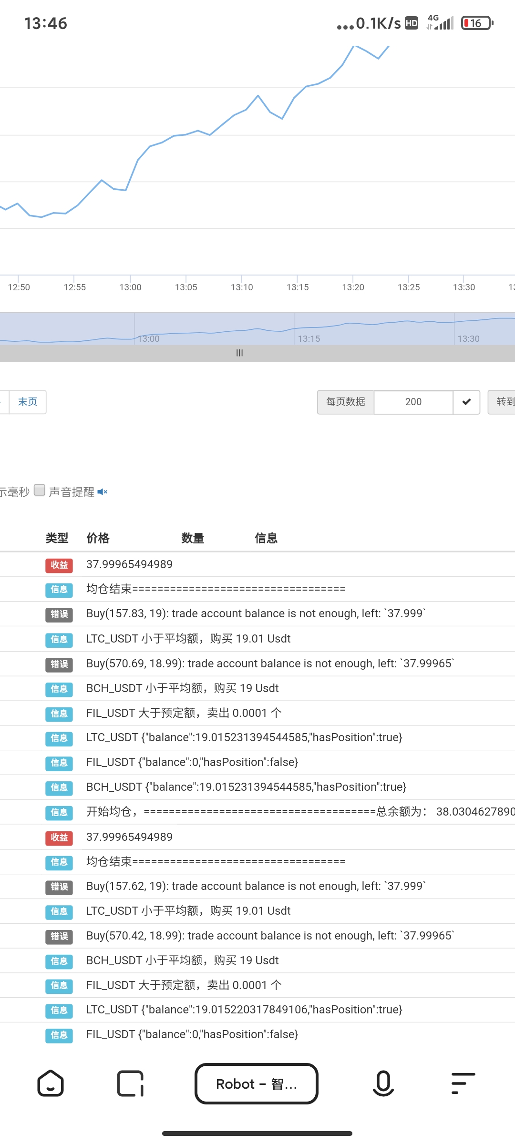Open the browser tabs switcher icon
Viewport: 515px width, 1144px height.
pos(130,1083)
